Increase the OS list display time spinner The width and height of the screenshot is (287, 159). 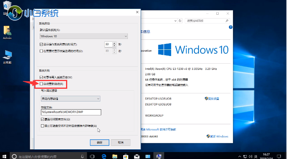pyautogui.click(x=114, y=43)
